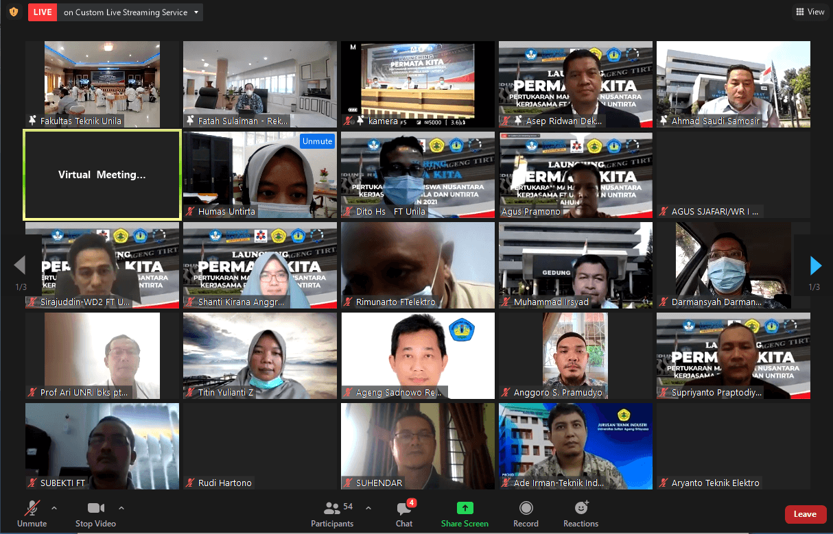Viewport: 833px width, 534px height.
Task: Open the Chat panel
Action: point(404,513)
